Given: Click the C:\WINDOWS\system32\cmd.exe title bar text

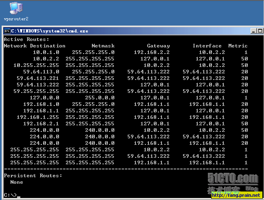Looking at the screenshot, I should pos(50,31).
